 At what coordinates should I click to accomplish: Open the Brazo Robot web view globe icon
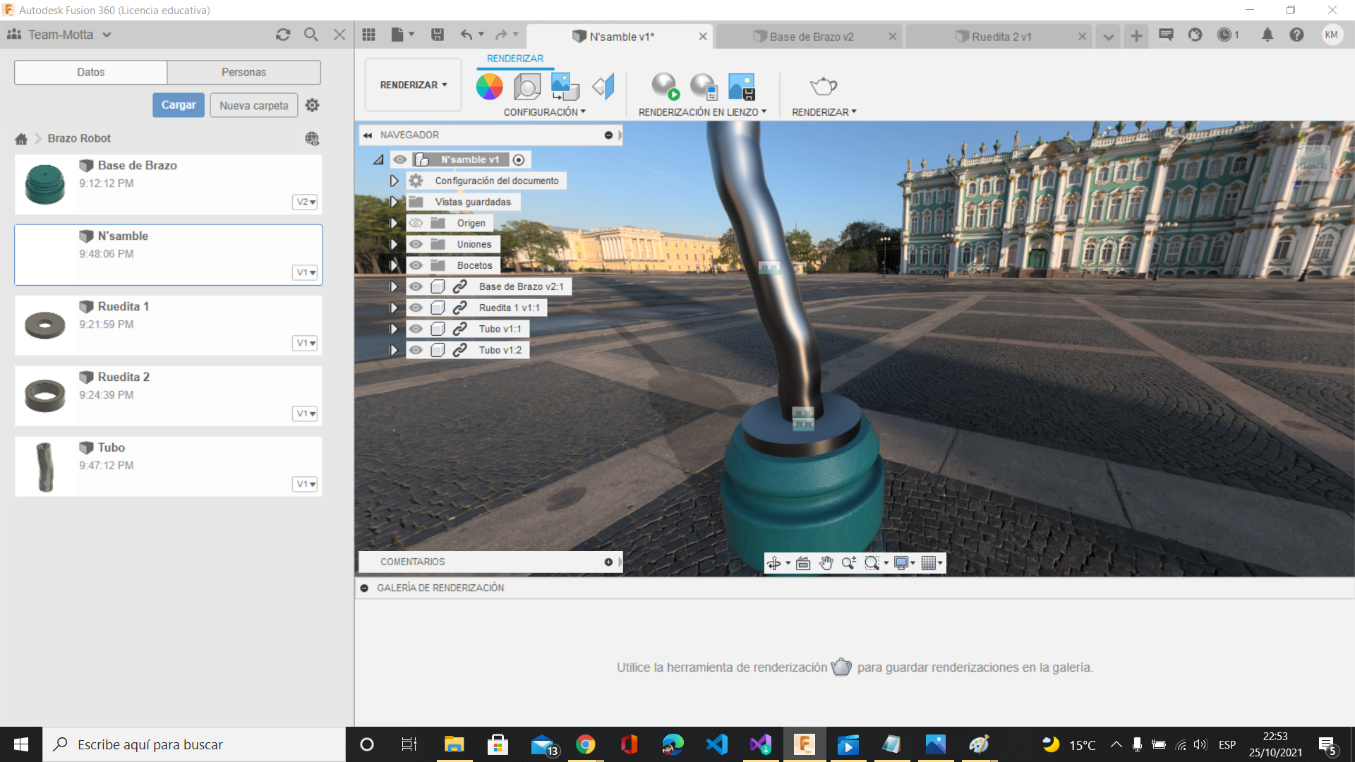[312, 138]
